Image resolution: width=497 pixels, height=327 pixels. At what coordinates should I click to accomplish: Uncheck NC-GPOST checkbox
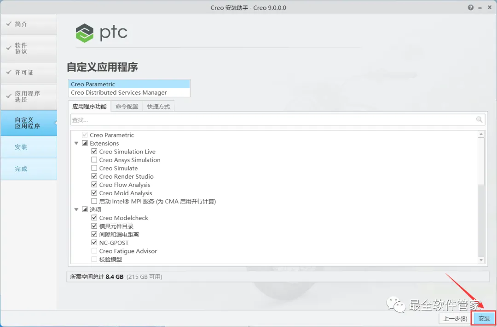(94, 242)
